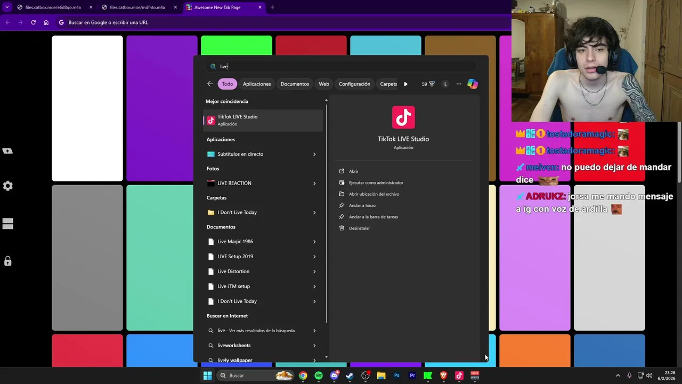This screenshot has width=682, height=384.
Task: Expand liveworksheets web search arrow
Action: [314, 346]
